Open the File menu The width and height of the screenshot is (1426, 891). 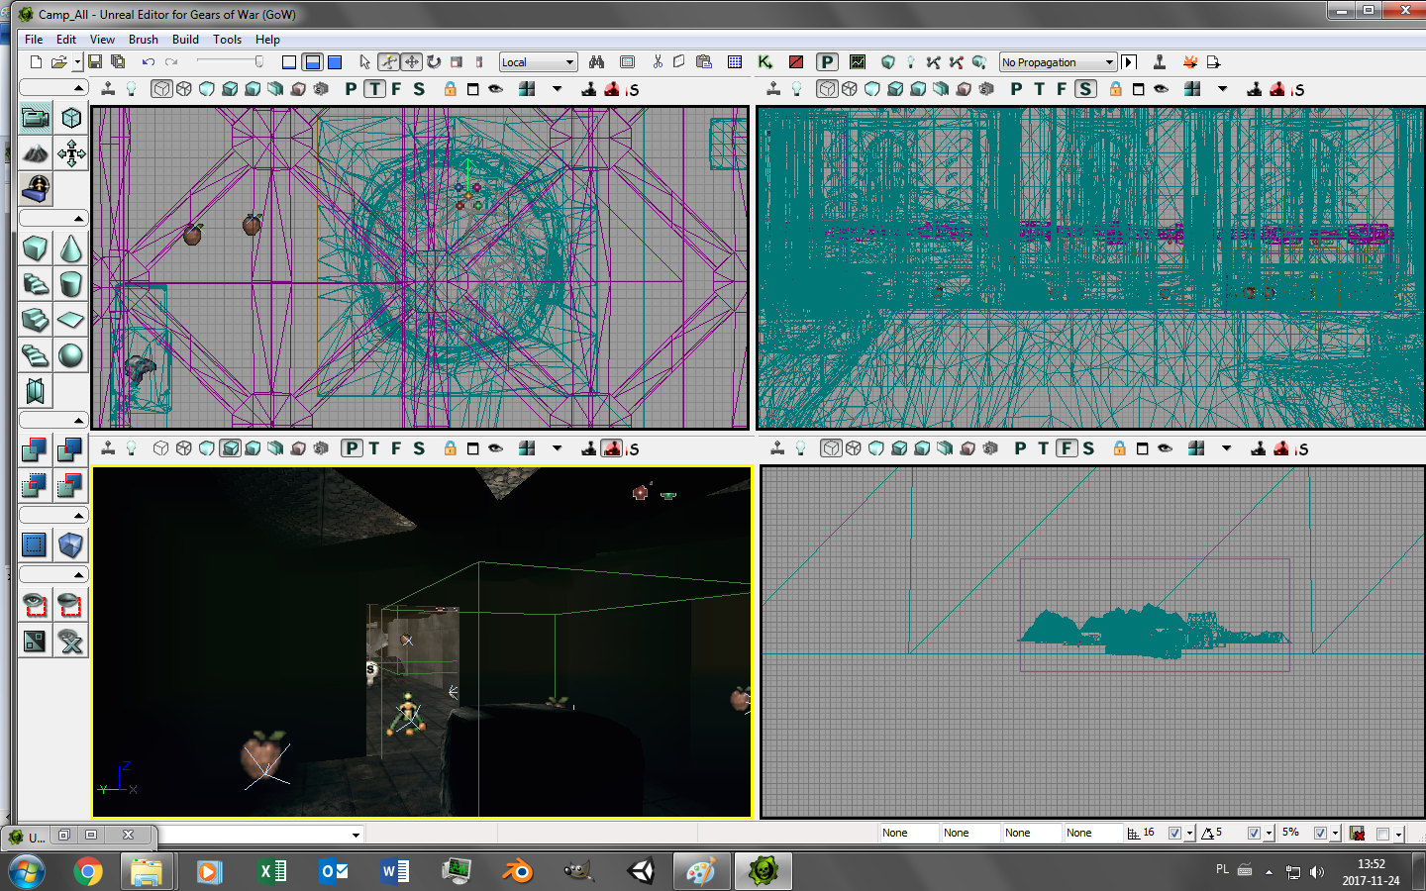click(34, 40)
